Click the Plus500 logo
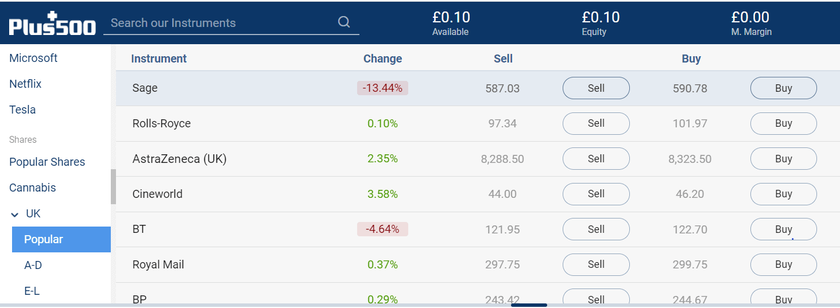This screenshot has height=308, width=840. coord(52,24)
